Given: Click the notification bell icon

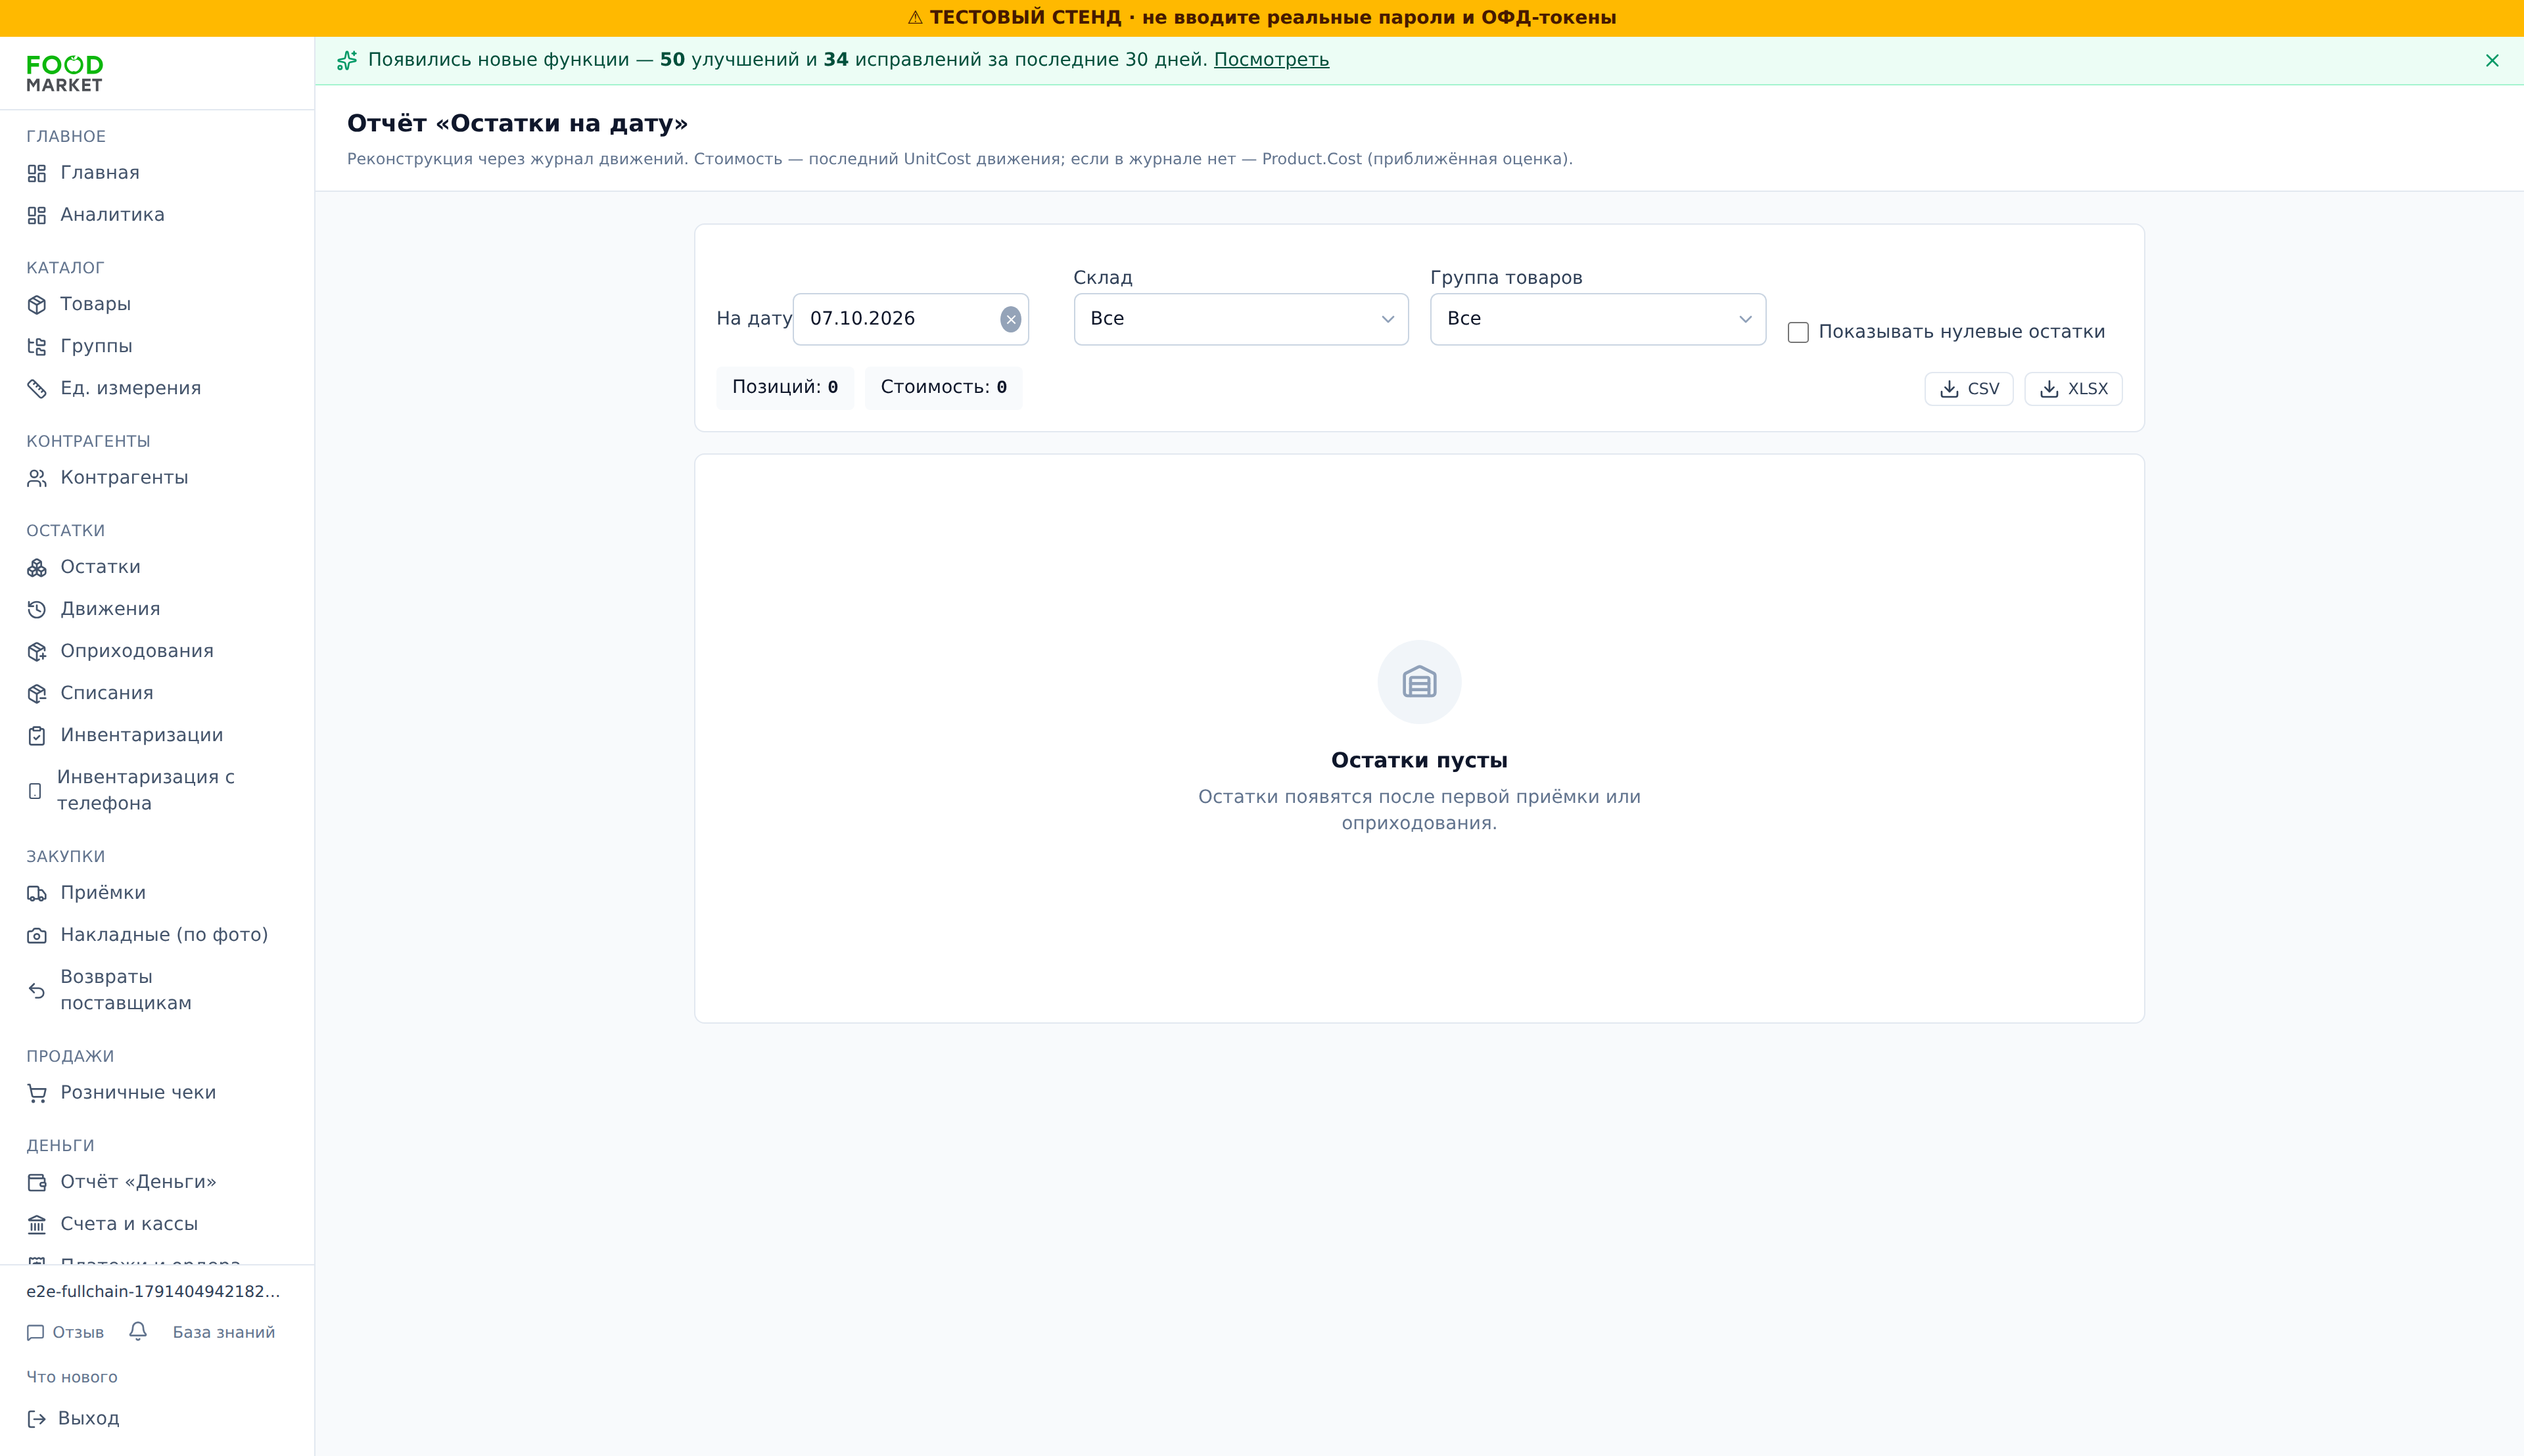Looking at the screenshot, I should click(138, 1331).
